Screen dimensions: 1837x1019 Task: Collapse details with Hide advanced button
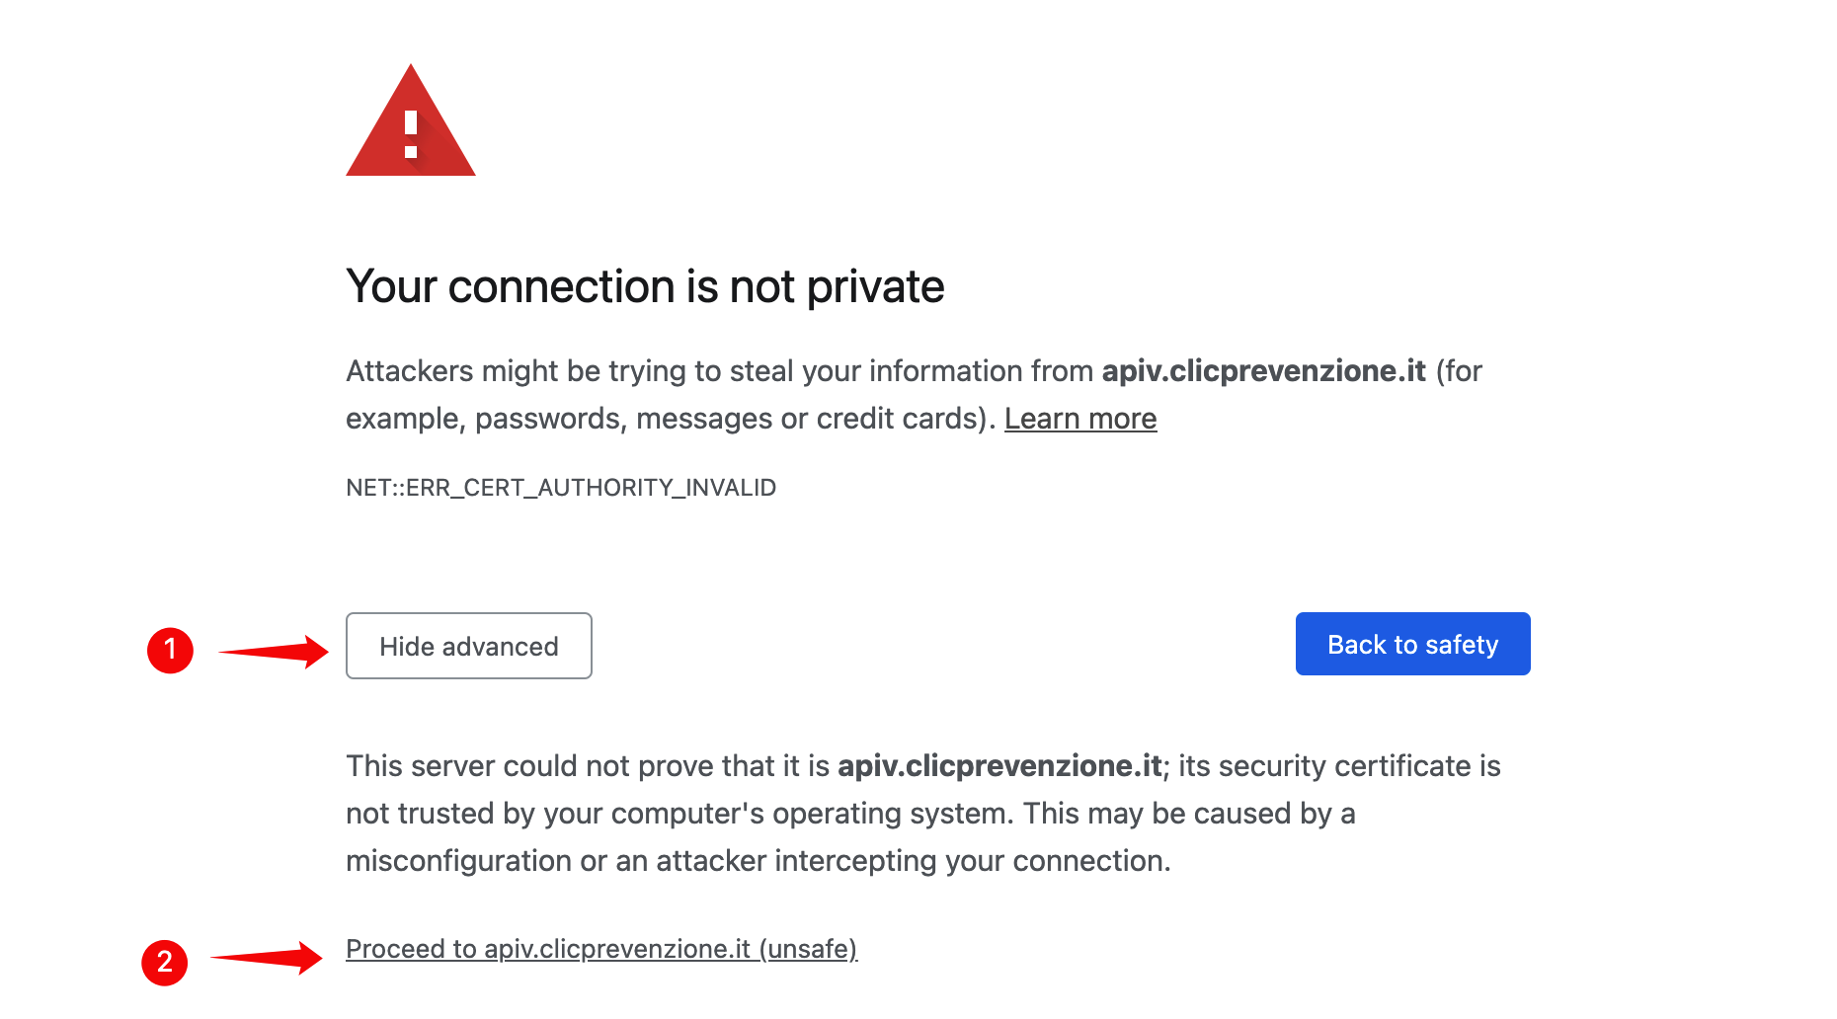pos(469,646)
